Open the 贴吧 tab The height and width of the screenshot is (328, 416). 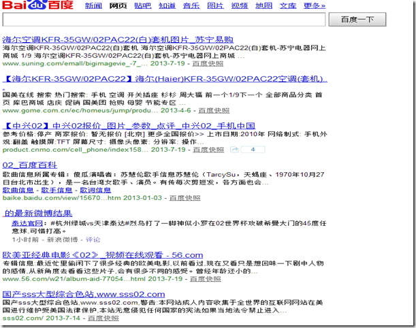click(143, 5)
